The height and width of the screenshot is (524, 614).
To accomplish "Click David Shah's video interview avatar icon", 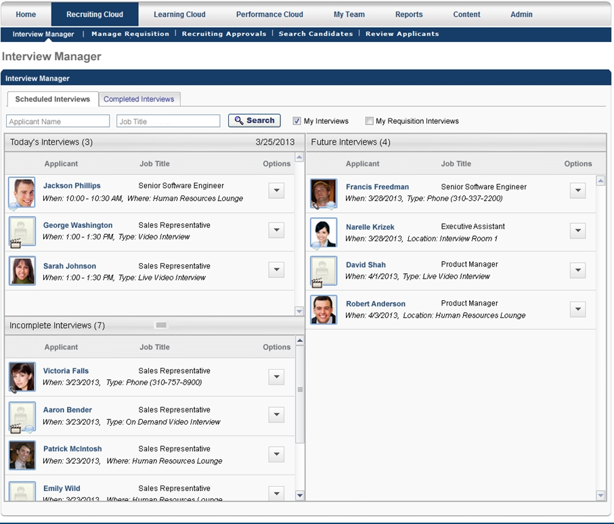I will 324,271.
